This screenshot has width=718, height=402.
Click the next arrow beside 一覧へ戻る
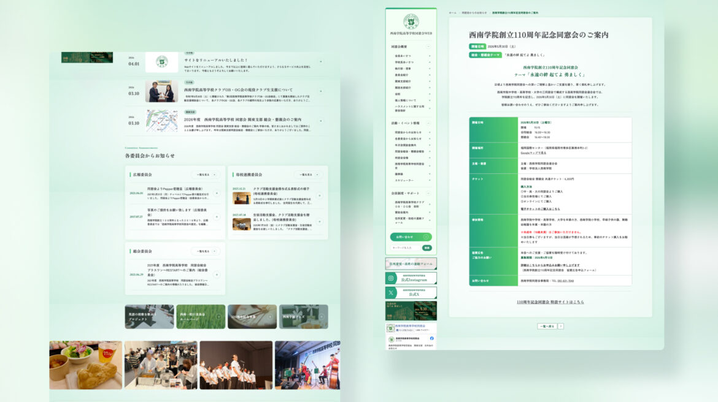coord(560,327)
